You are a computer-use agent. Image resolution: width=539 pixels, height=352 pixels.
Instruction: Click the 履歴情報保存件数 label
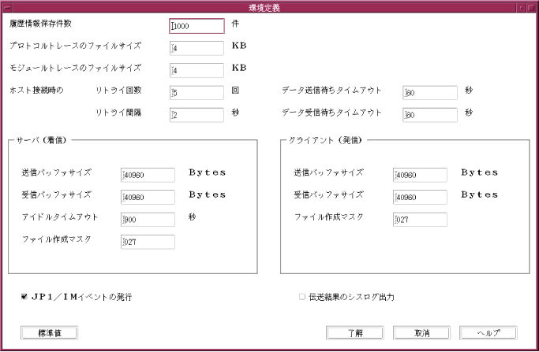(x=40, y=24)
